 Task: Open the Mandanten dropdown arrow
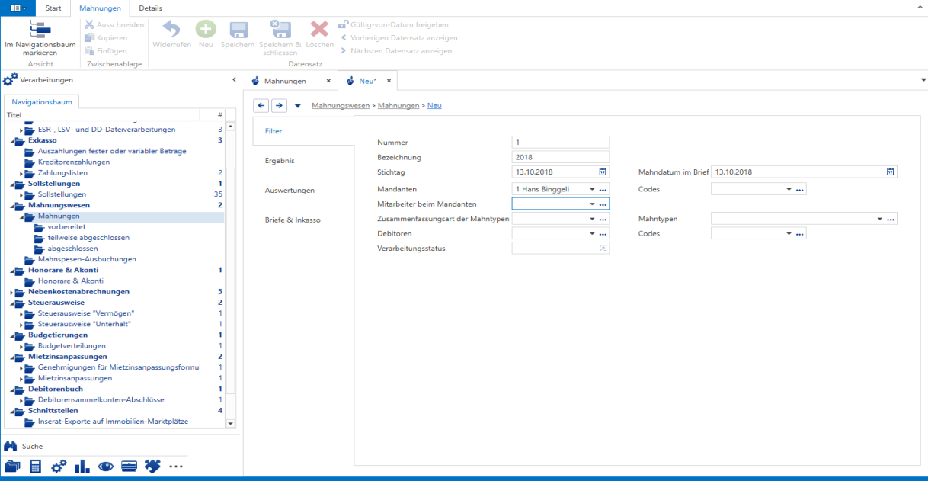(591, 189)
